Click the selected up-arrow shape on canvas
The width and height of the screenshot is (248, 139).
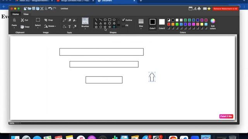tap(152, 77)
